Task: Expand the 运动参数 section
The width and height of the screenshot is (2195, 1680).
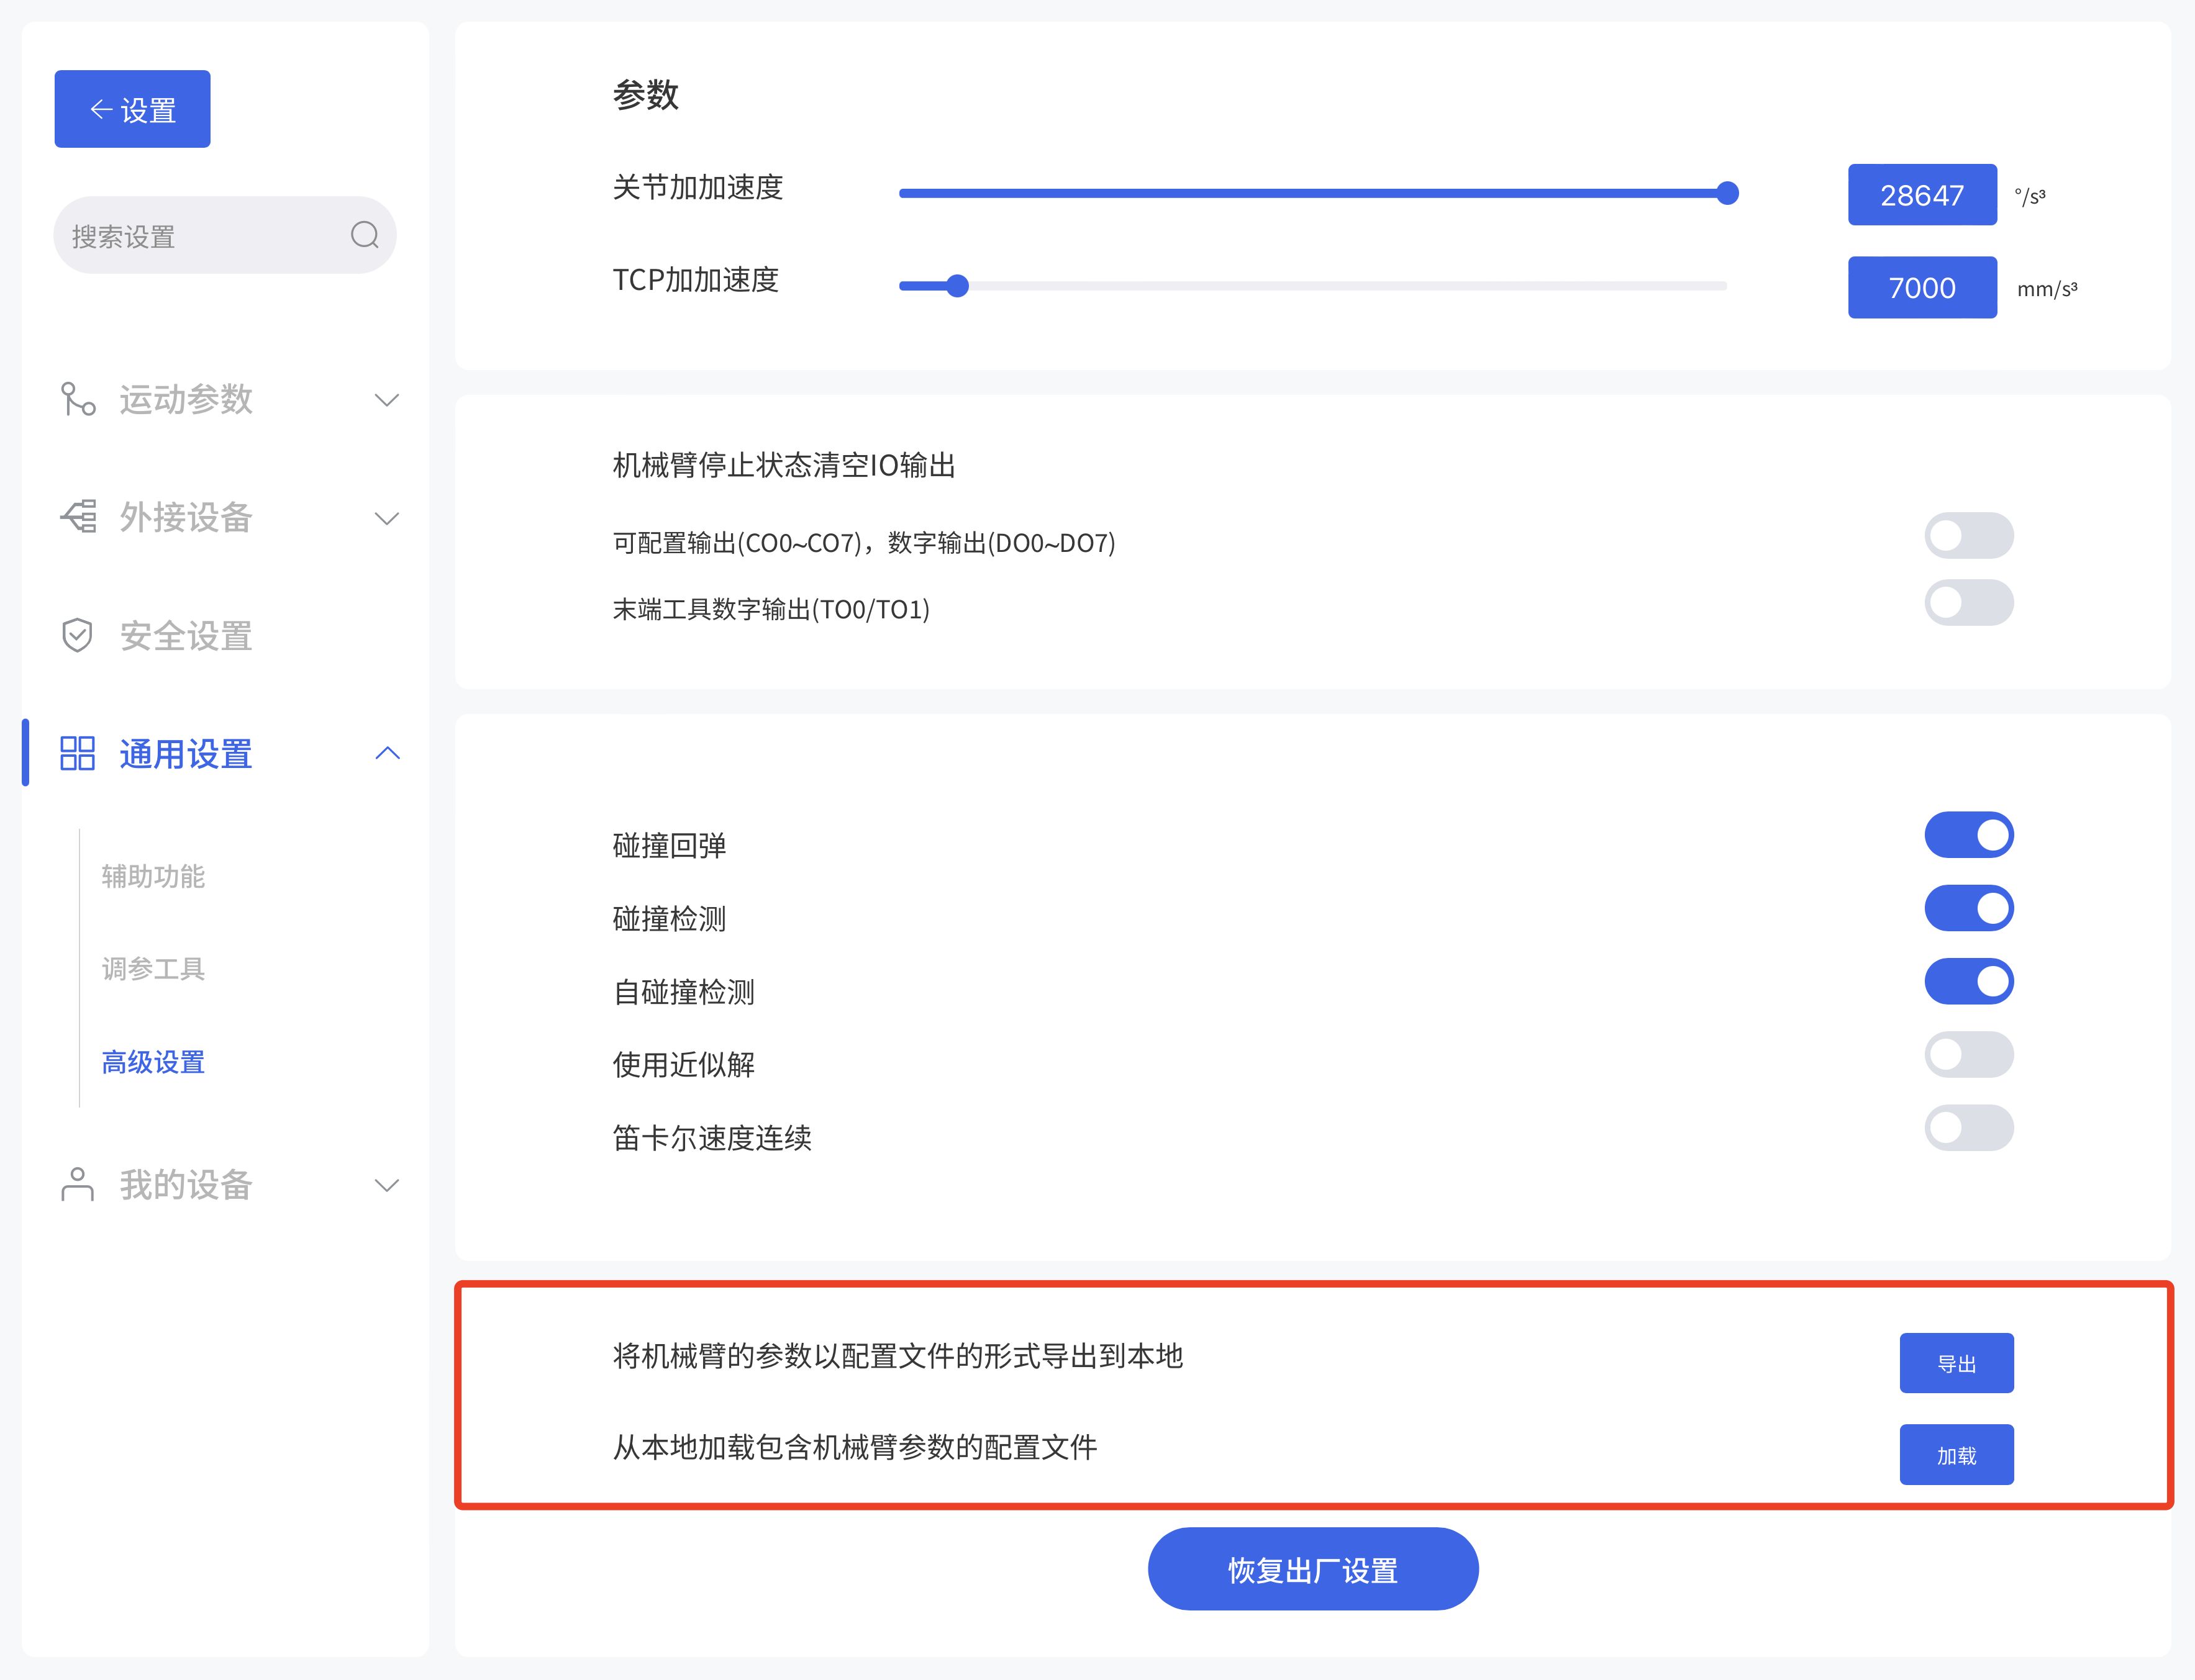Action: point(388,400)
